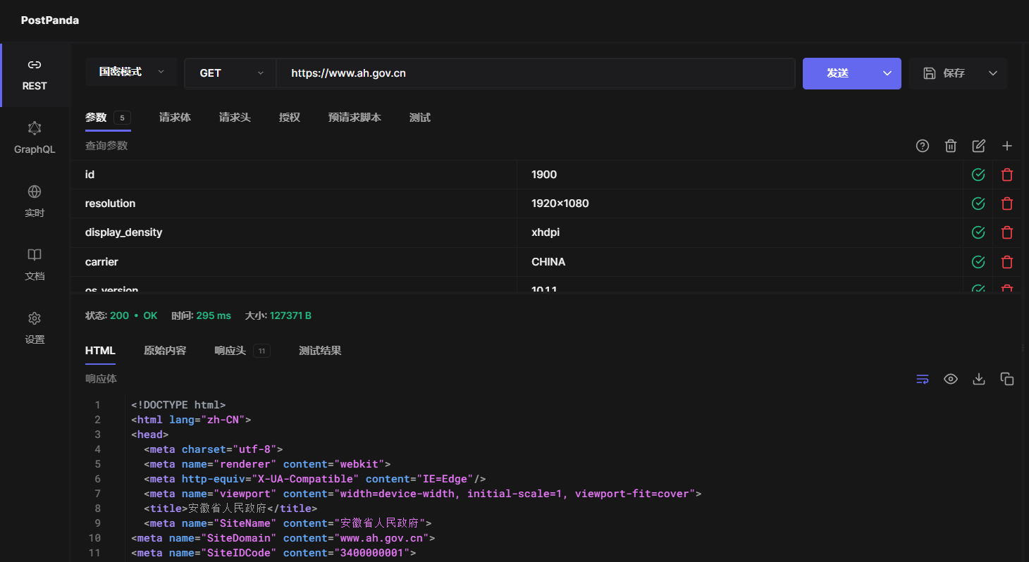Toggle word wrap in the response viewer
Viewport: 1029px width, 562px height.
click(923, 378)
